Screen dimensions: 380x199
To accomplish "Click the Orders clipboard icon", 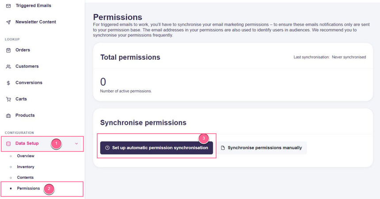I will (x=8, y=50).
